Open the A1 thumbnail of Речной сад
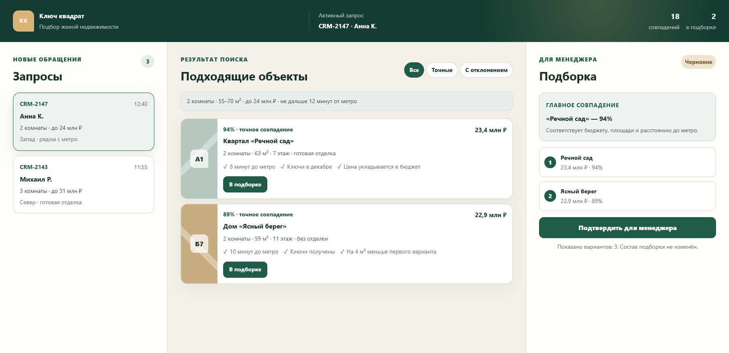The height and width of the screenshot is (353, 729). (x=199, y=159)
